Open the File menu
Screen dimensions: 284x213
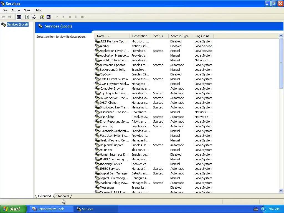(5, 10)
